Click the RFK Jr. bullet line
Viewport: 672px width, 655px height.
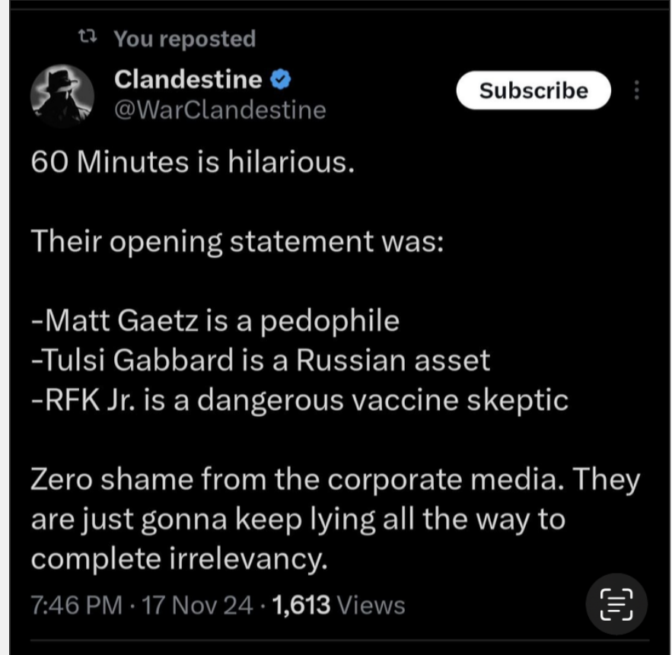tap(300, 400)
